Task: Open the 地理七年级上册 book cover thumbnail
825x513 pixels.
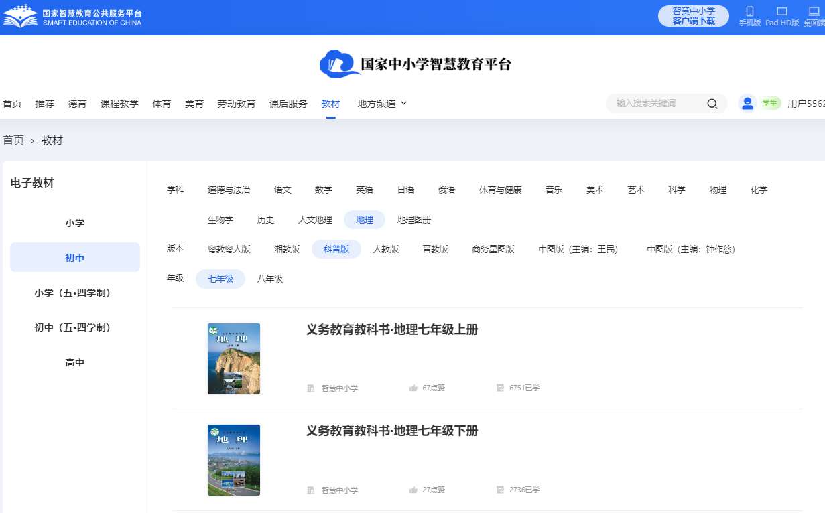Action: click(234, 359)
